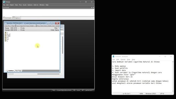176x99 pixels.
Task: Select the Untitled workfile page tab
Action: click(11, 71)
